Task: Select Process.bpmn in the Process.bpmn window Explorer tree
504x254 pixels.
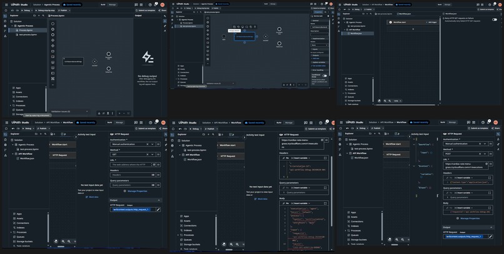Action: point(28,30)
